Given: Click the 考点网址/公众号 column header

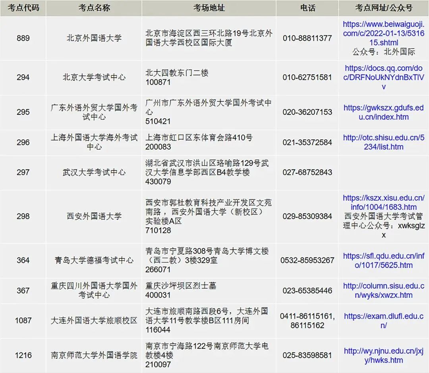Looking at the screenshot, I should pyautogui.click(x=384, y=8).
